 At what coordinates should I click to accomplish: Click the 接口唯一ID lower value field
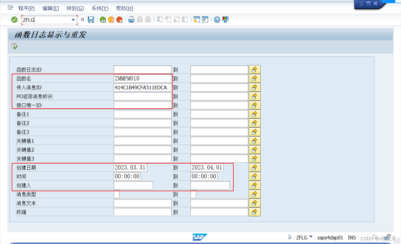[x=142, y=105]
